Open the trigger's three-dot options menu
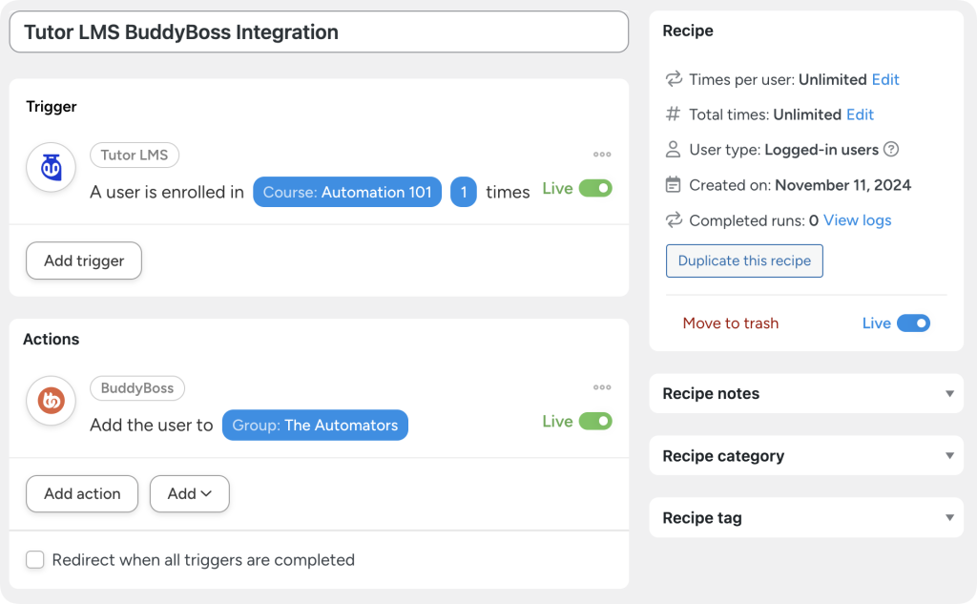 click(x=602, y=154)
